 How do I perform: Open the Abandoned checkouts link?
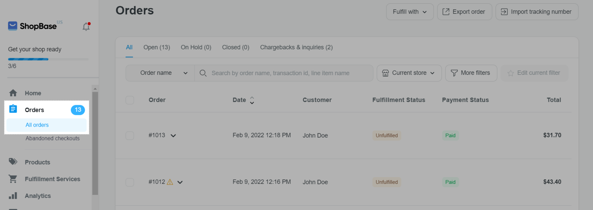tap(52, 138)
